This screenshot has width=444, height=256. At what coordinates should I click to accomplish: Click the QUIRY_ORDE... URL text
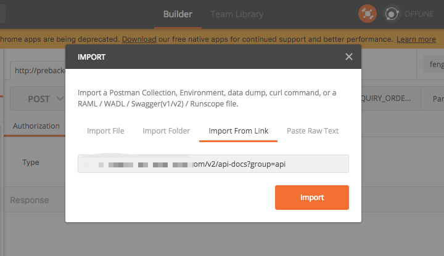pyautogui.click(x=386, y=98)
